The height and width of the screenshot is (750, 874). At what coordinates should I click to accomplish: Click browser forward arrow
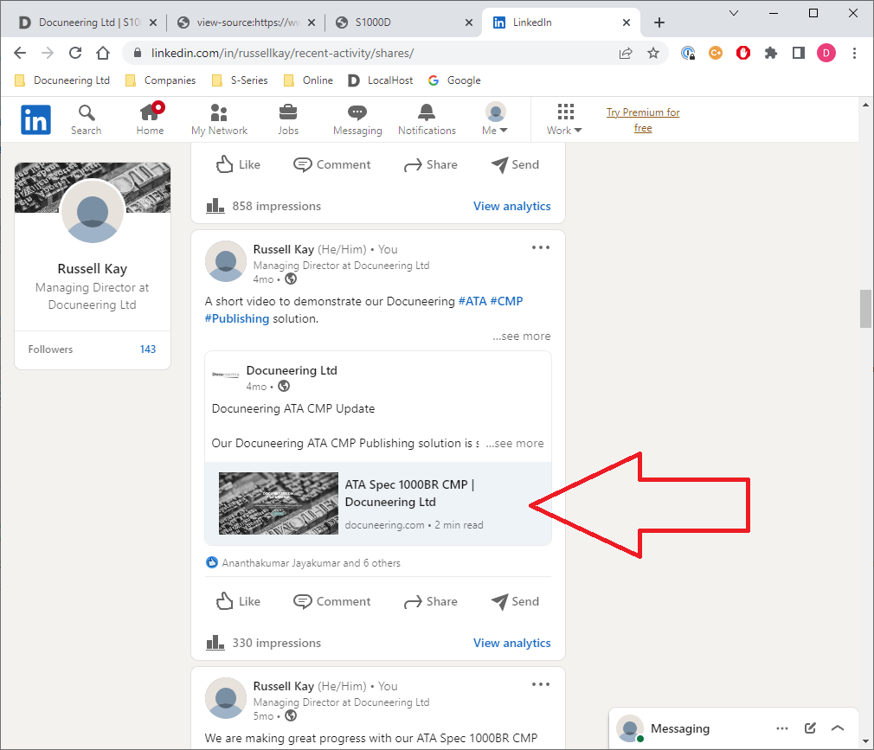48,53
